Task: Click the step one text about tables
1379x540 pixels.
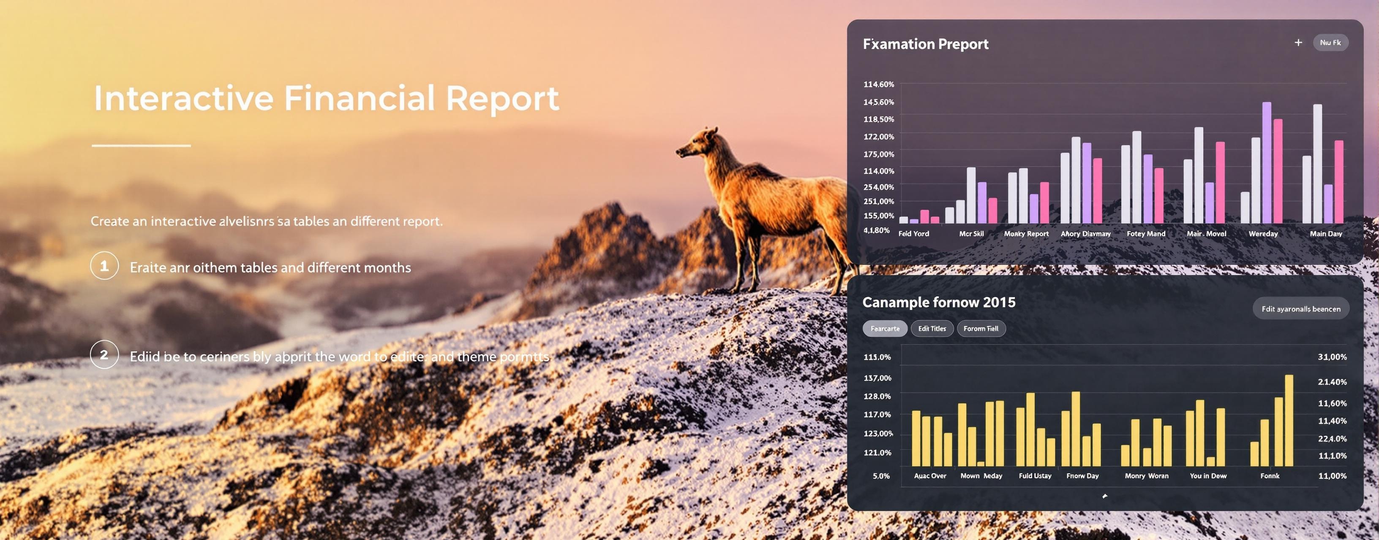Action: pos(270,267)
